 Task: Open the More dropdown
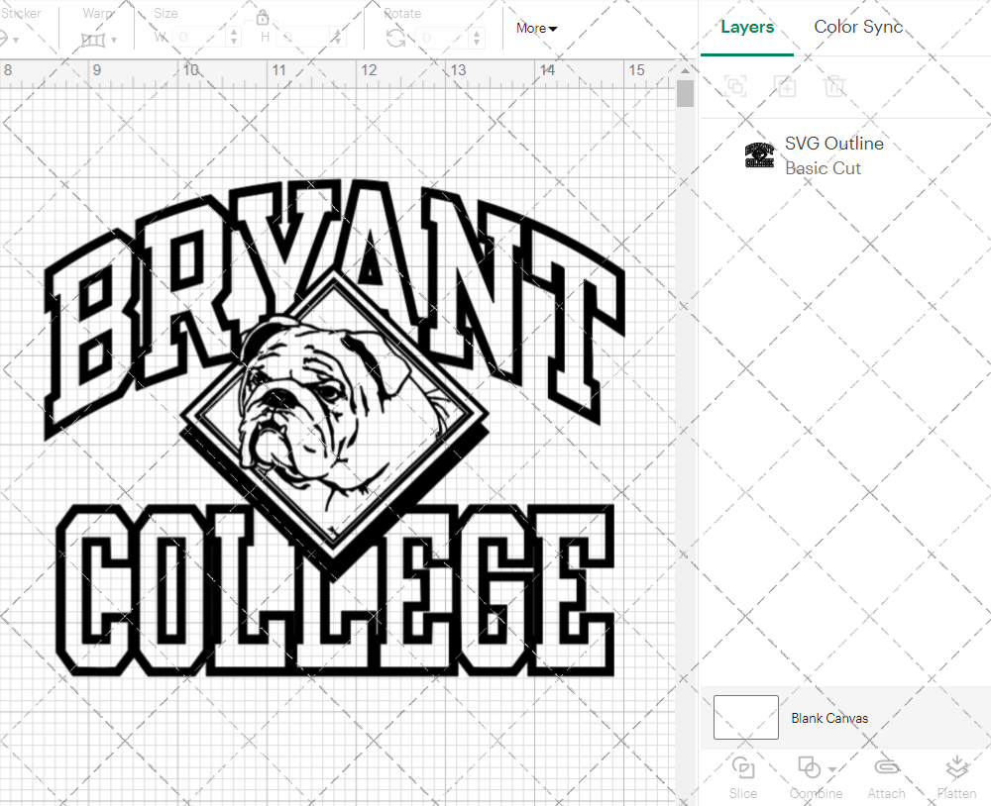point(535,28)
